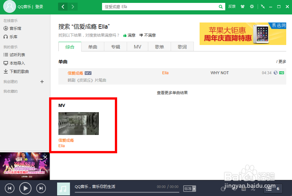Screen dimensions: 292x196
Task: Toggle the 词 lyrics button
Action: 244,189
